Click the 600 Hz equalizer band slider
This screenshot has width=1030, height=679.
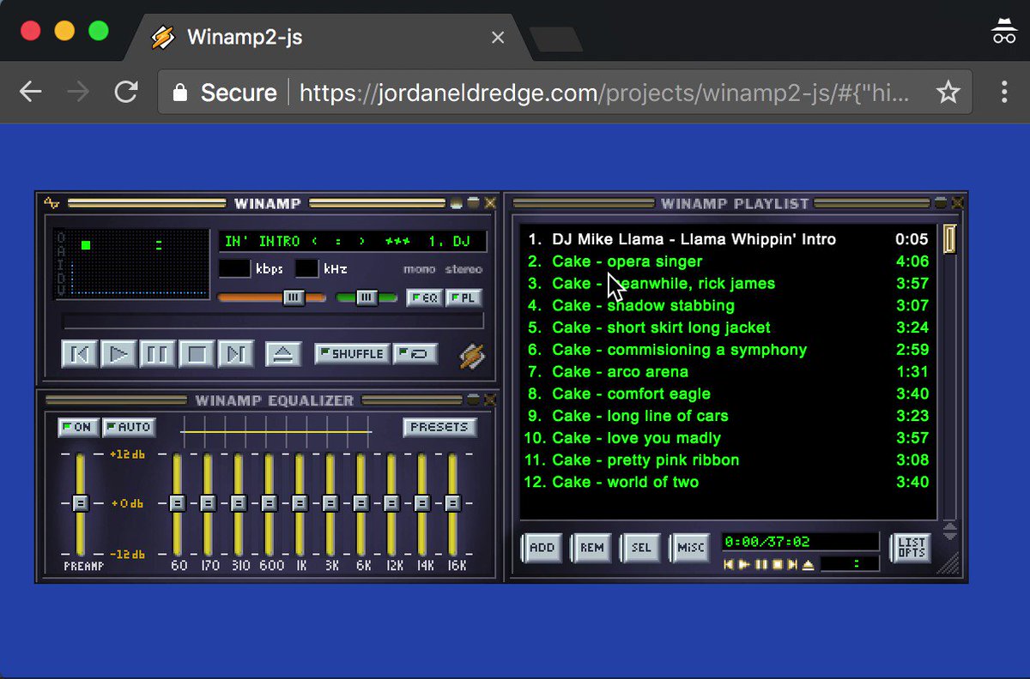pyautogui.click(x=269, y=504)
